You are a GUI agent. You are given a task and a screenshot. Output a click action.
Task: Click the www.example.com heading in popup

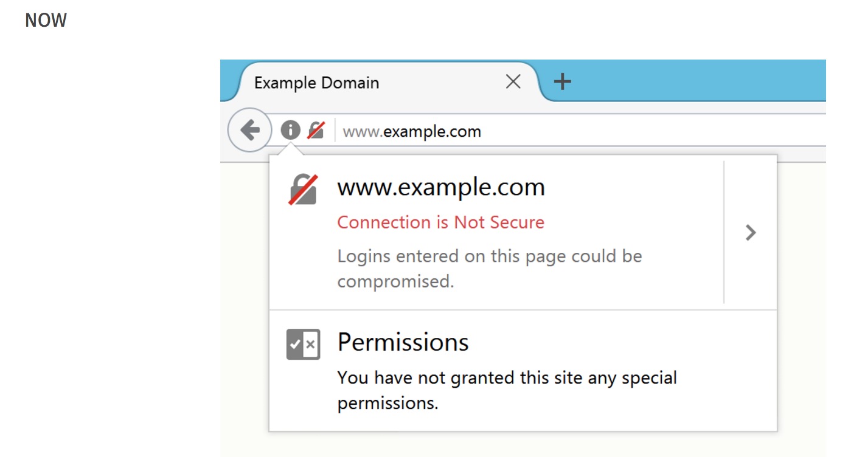click(441, 187)
